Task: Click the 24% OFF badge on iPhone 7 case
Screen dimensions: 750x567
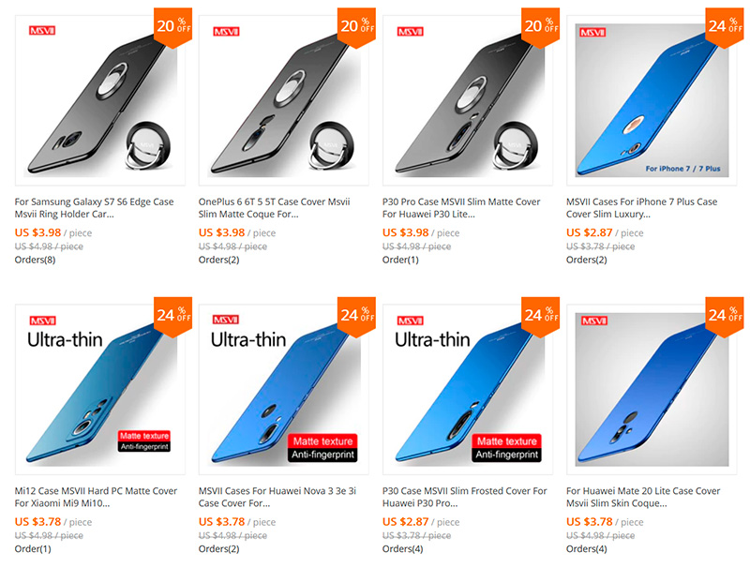Action: (725, 27)
